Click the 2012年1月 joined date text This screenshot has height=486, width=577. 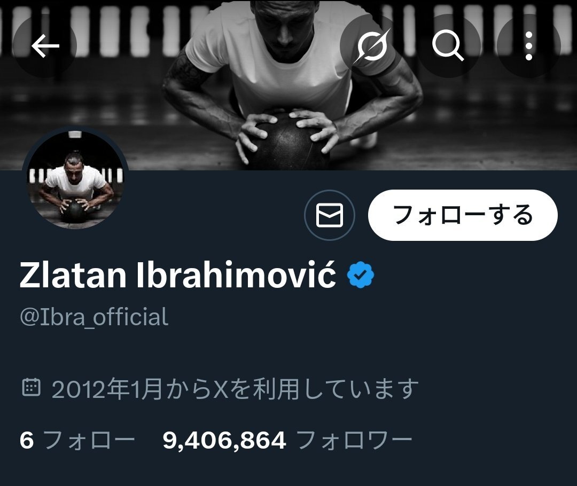pyautogui.click(x=107, y=389)
